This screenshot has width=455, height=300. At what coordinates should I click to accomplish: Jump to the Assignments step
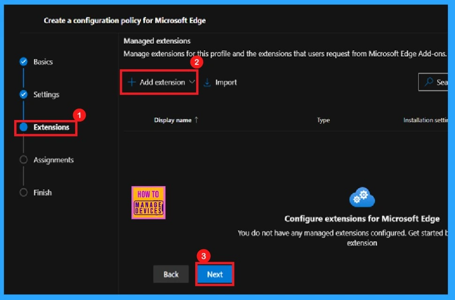pyautogui.click(x=53, y=160)
